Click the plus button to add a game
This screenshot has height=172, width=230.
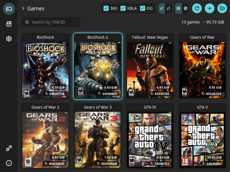point(210,8)
